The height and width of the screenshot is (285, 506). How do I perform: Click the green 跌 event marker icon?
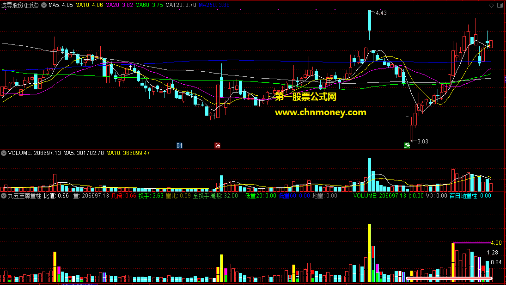(x=407, y=146)
